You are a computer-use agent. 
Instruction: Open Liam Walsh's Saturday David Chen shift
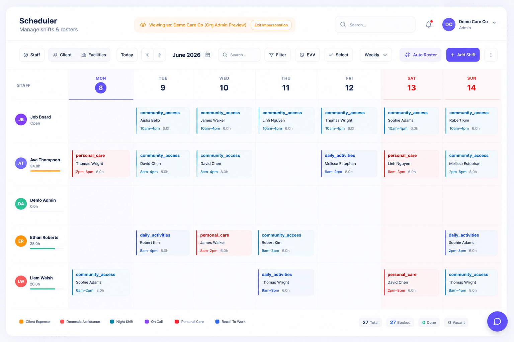pos(411,282)
